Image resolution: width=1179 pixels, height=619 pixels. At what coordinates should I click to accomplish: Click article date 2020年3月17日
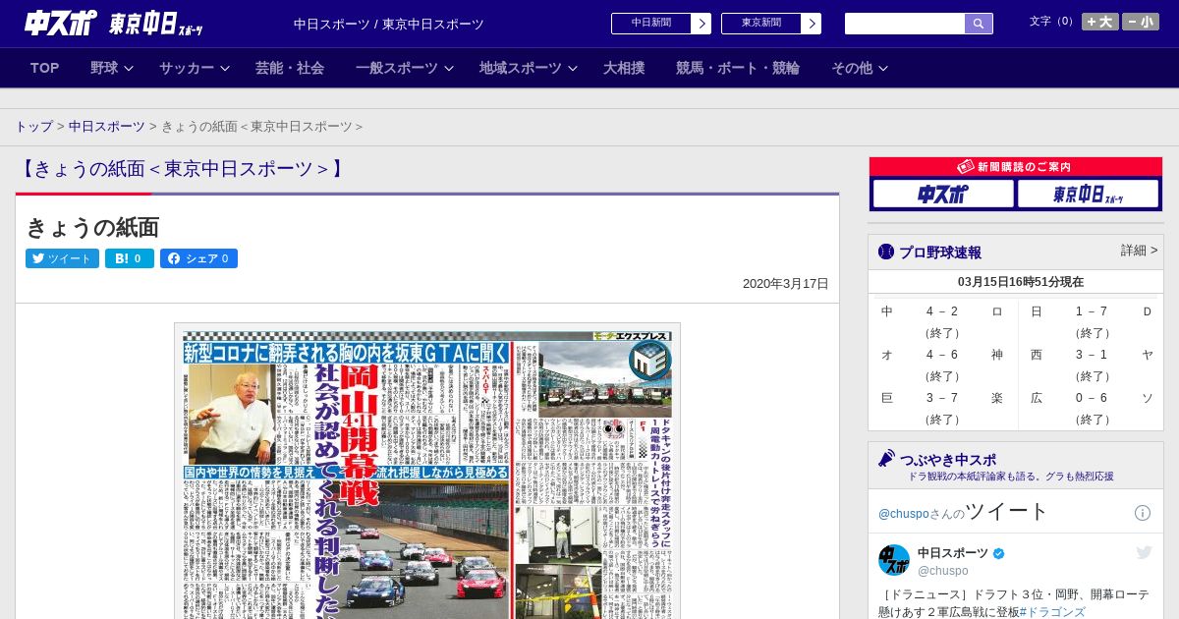(x=786, y=284)
